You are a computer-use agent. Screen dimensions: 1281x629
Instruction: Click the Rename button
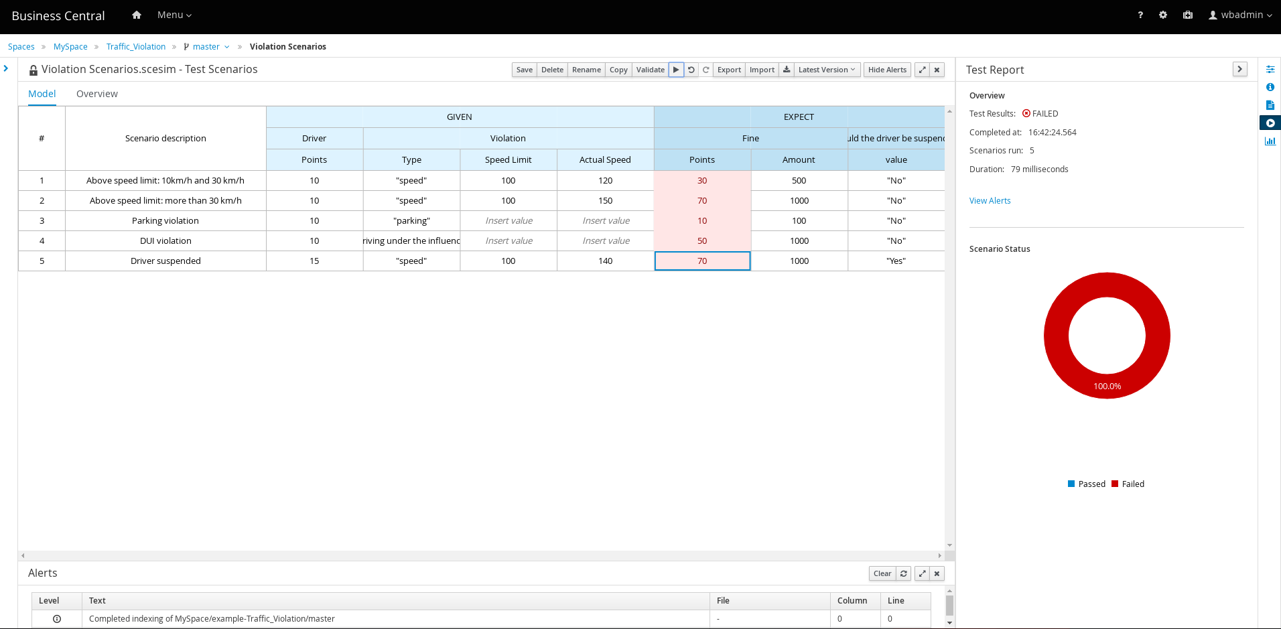click(586, 70)
